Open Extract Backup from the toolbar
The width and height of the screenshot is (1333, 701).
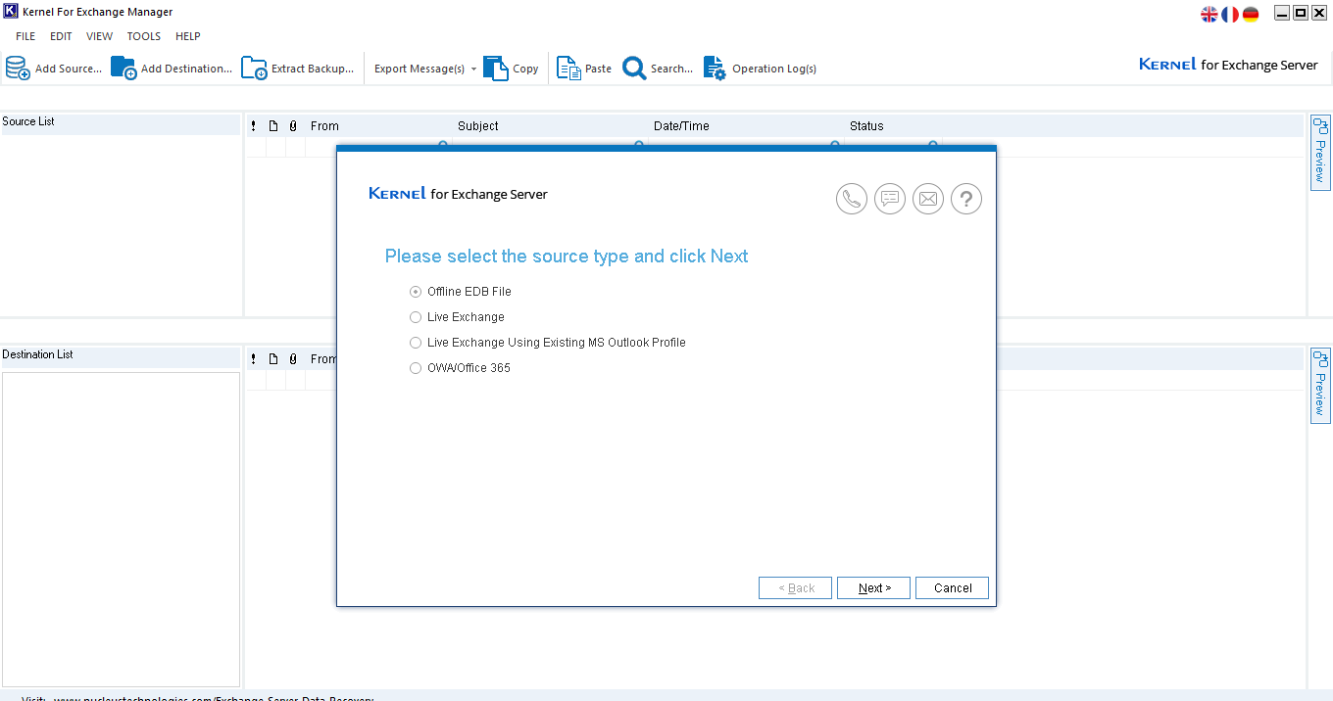297,69
